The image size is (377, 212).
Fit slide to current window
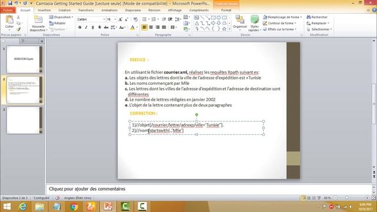[x=373, y=198]
